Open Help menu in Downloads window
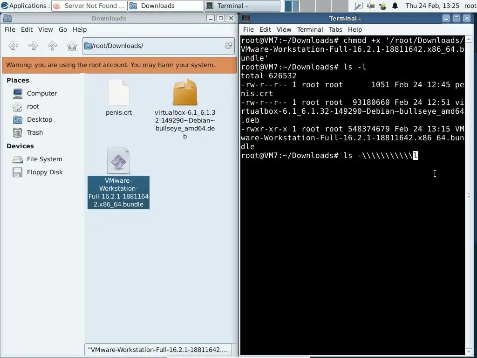 pyautogui.click(x=80, y=29)
